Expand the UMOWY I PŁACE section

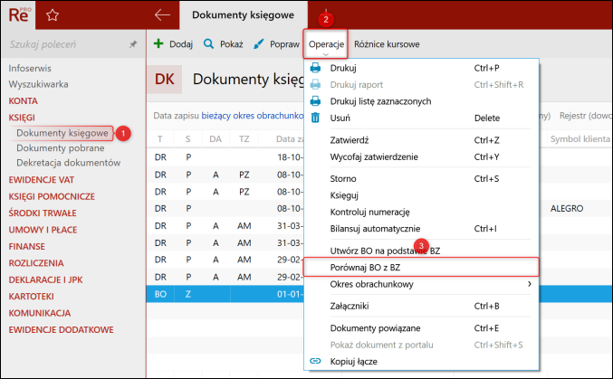pos(43,230)
